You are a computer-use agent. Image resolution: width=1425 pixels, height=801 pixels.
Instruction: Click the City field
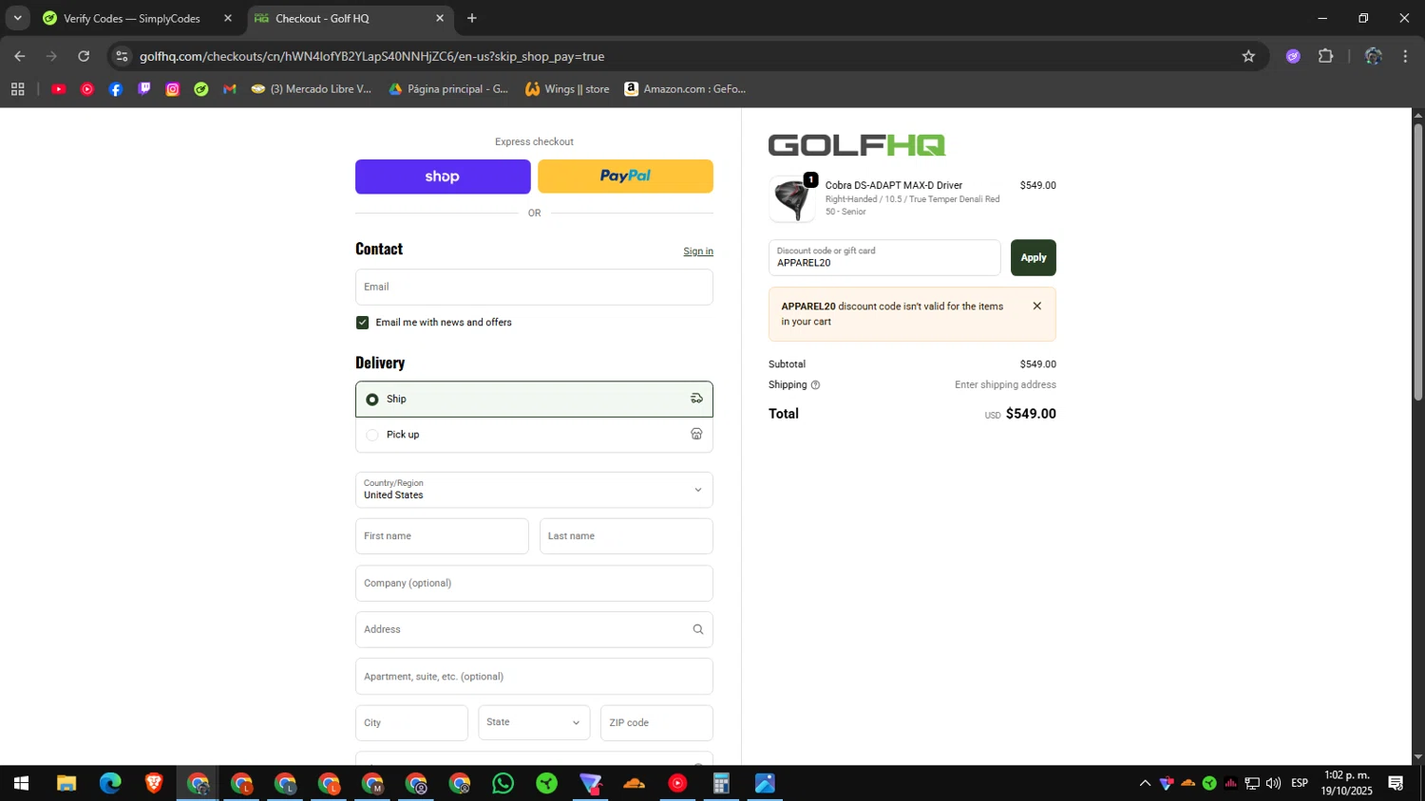click(411, 723)
